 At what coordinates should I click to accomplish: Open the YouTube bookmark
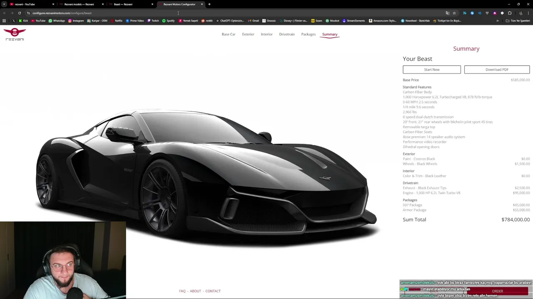click(x=38, y=21)
